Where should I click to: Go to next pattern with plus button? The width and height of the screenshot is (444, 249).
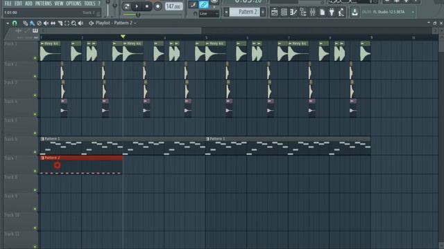pyautogui.click(x=263, y=12)
